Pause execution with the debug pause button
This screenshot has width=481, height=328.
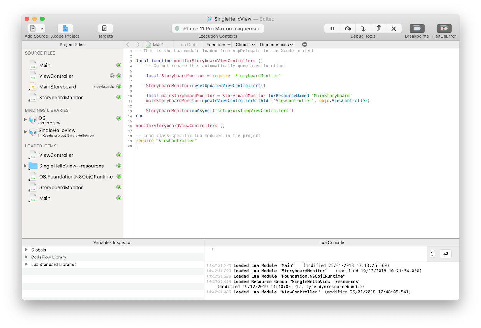[x=332, y=28]
